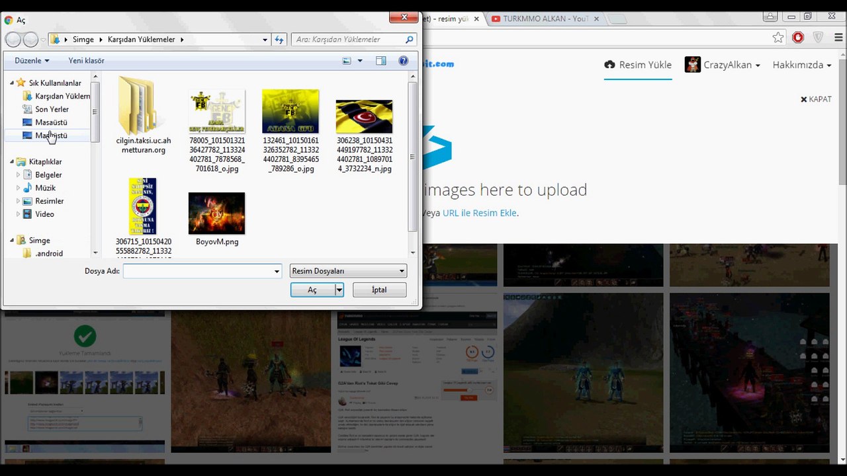Collapse the Kitaplıklar group
The image size is (847, 476).
point(12,162)
